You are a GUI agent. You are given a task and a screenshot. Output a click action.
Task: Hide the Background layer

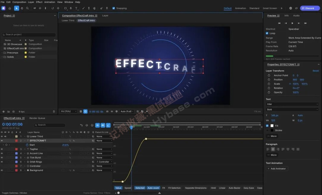tap(2, 170)
